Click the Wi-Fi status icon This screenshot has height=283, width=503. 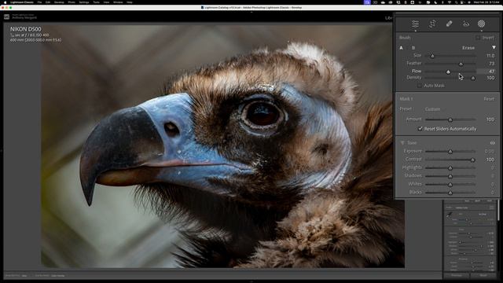pos(449,2)
